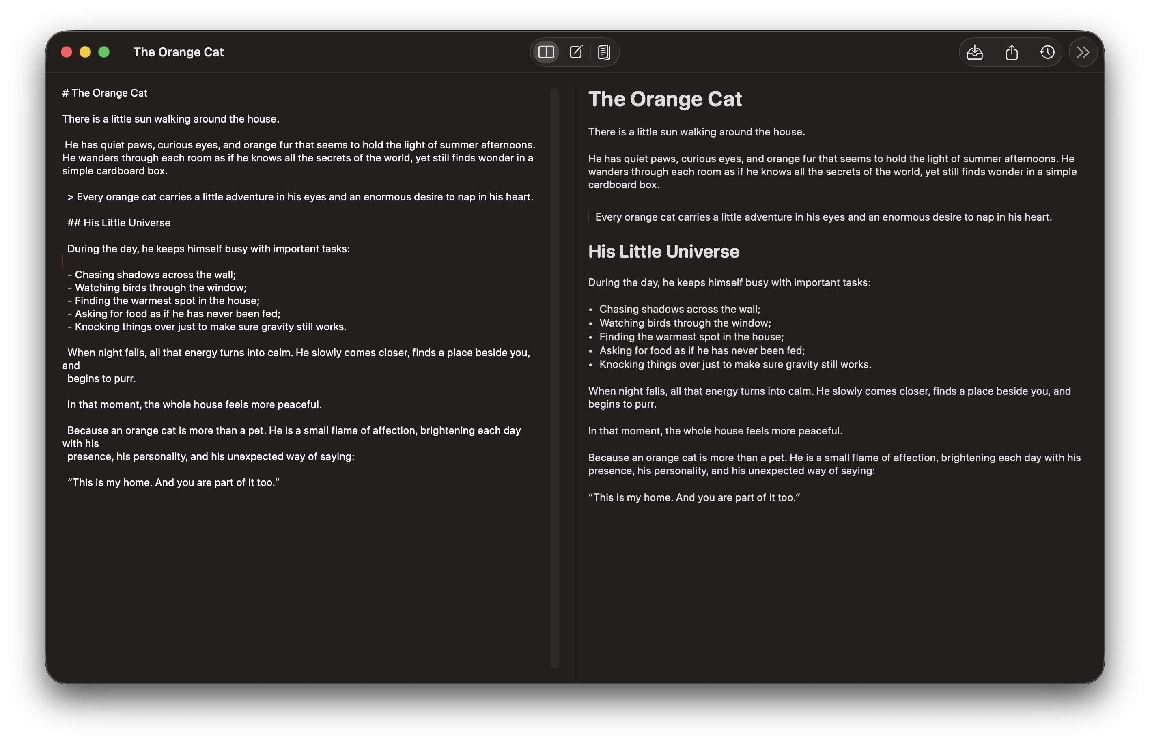Click editor line '- Chasing shadows across the wall;'
The image size is (1150, 744).
point(152,274)
